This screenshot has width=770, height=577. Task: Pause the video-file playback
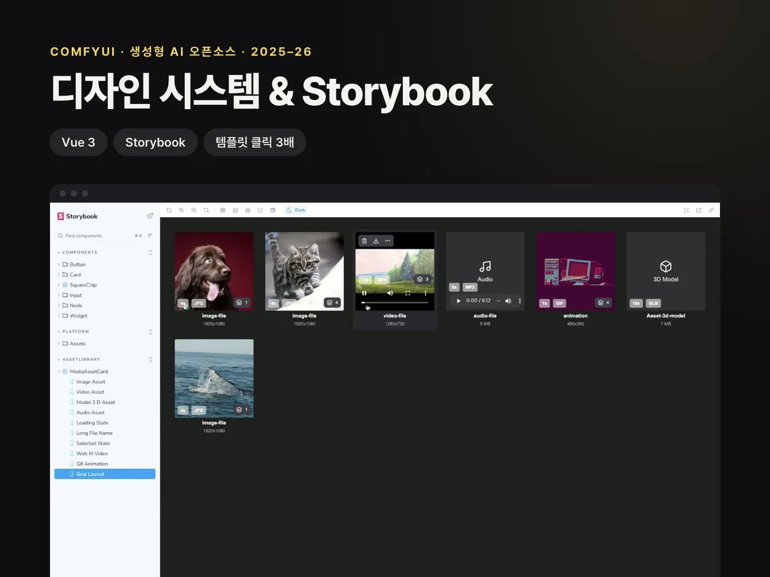point(364,293)
